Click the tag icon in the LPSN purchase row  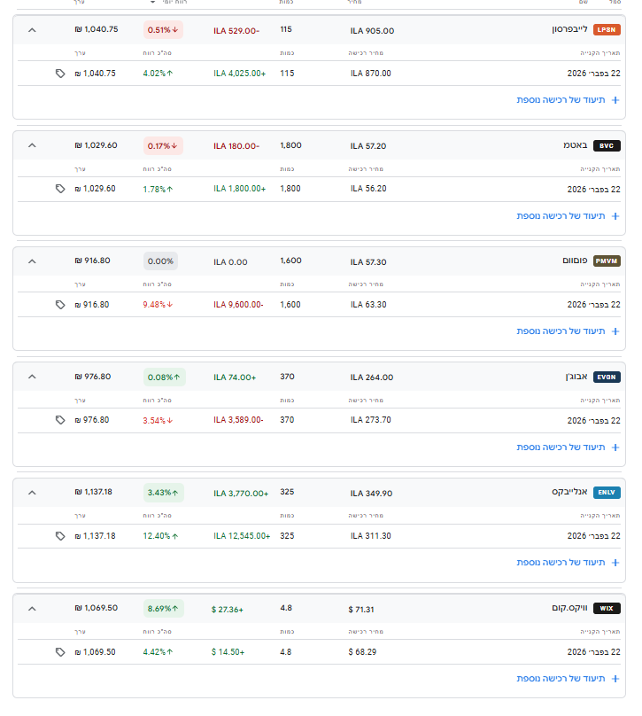tap(60, 74)
